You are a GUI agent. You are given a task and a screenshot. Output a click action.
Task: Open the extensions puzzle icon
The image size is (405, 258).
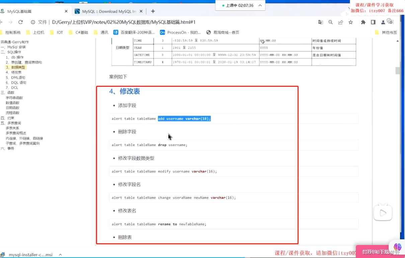(363, 22)
